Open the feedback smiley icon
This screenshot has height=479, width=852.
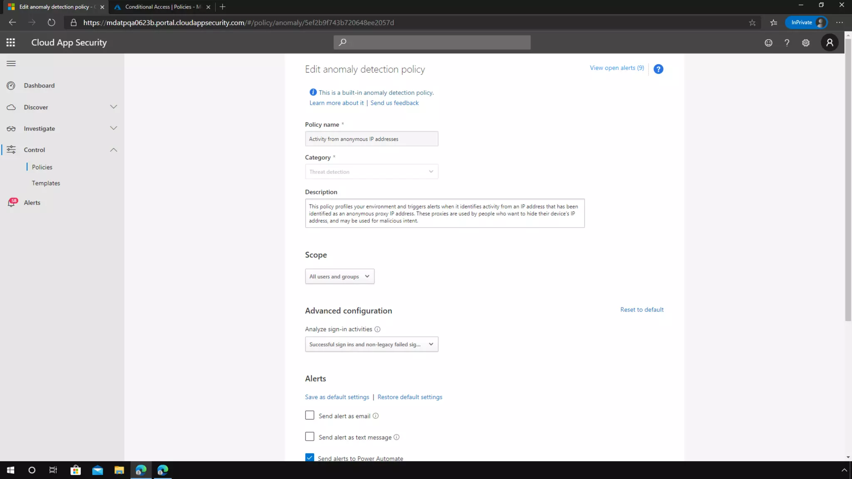coord(768,43)
